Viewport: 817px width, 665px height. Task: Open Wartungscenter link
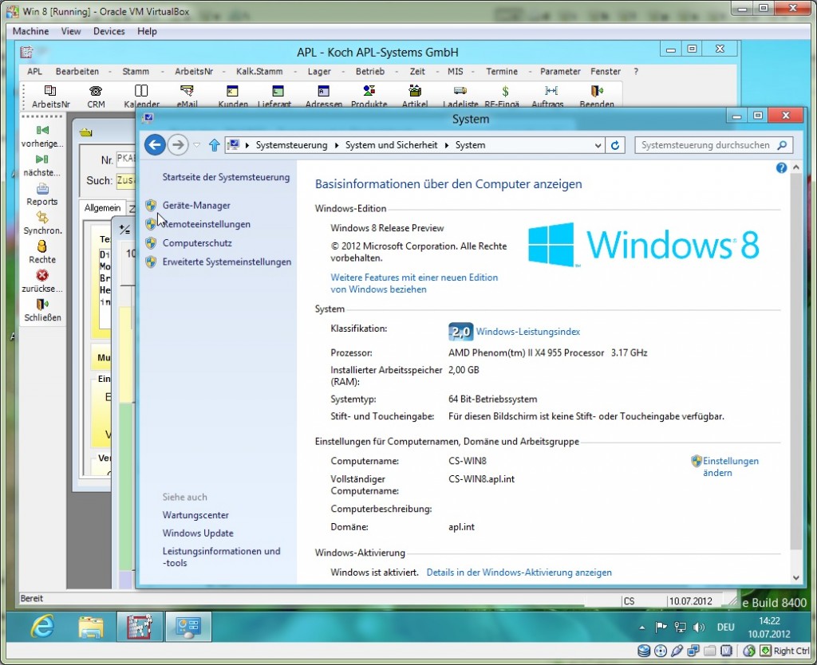(x=195, y=515)
